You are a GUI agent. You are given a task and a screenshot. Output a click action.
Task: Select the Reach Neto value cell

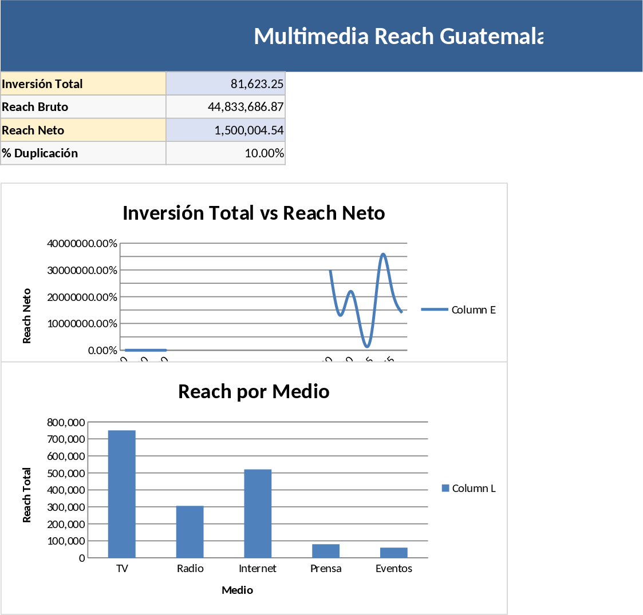click(x=240, y=130)
